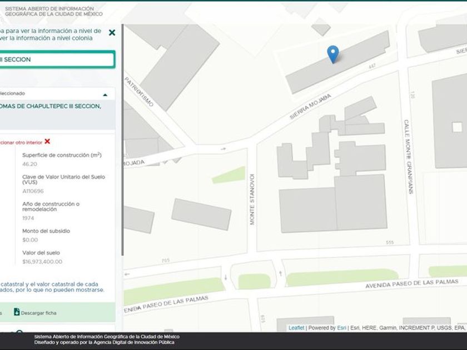Close the side information panel
Viewport: 467px width, 350px height.
(112, 33)
